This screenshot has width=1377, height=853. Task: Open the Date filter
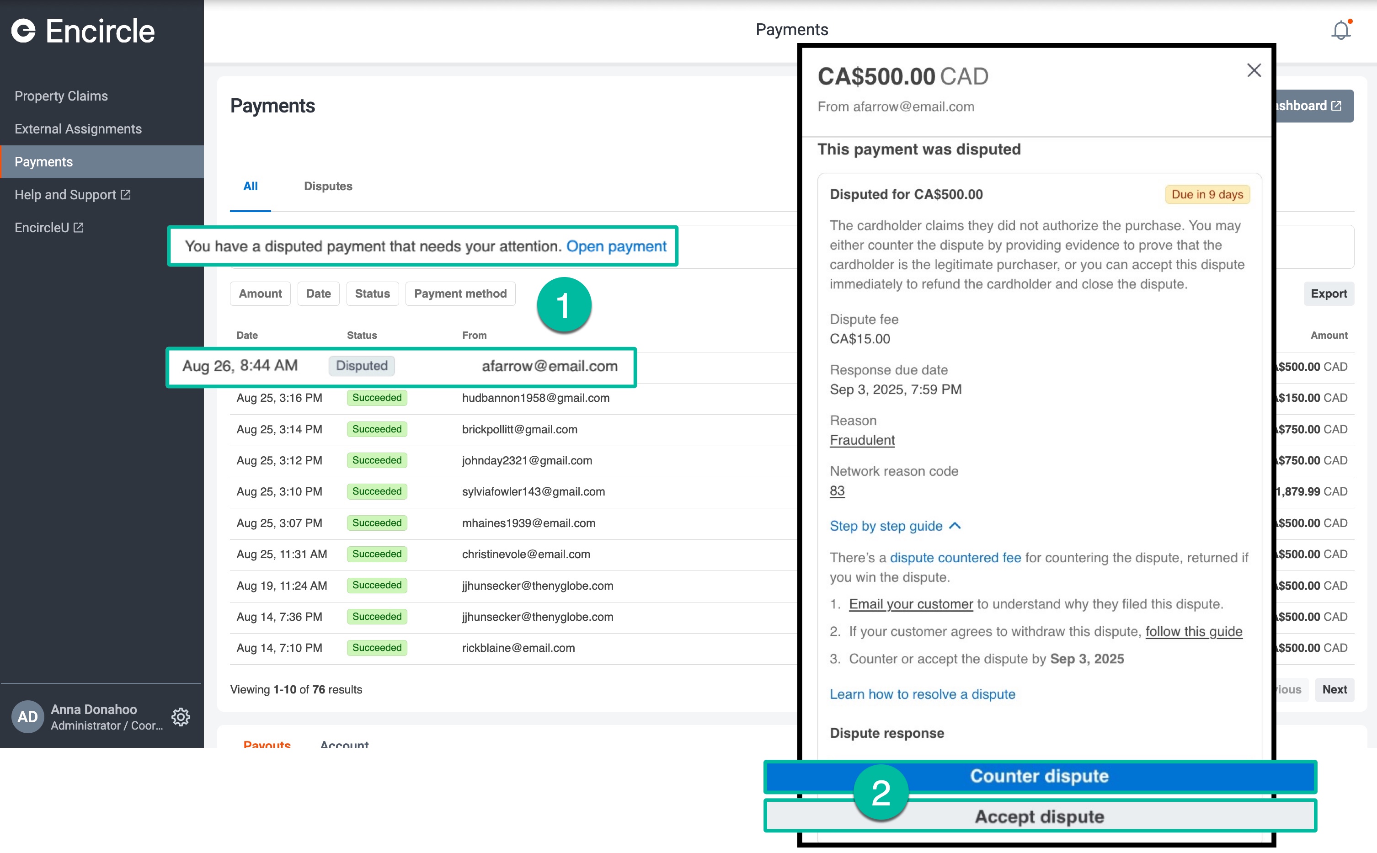pos(318,293)
